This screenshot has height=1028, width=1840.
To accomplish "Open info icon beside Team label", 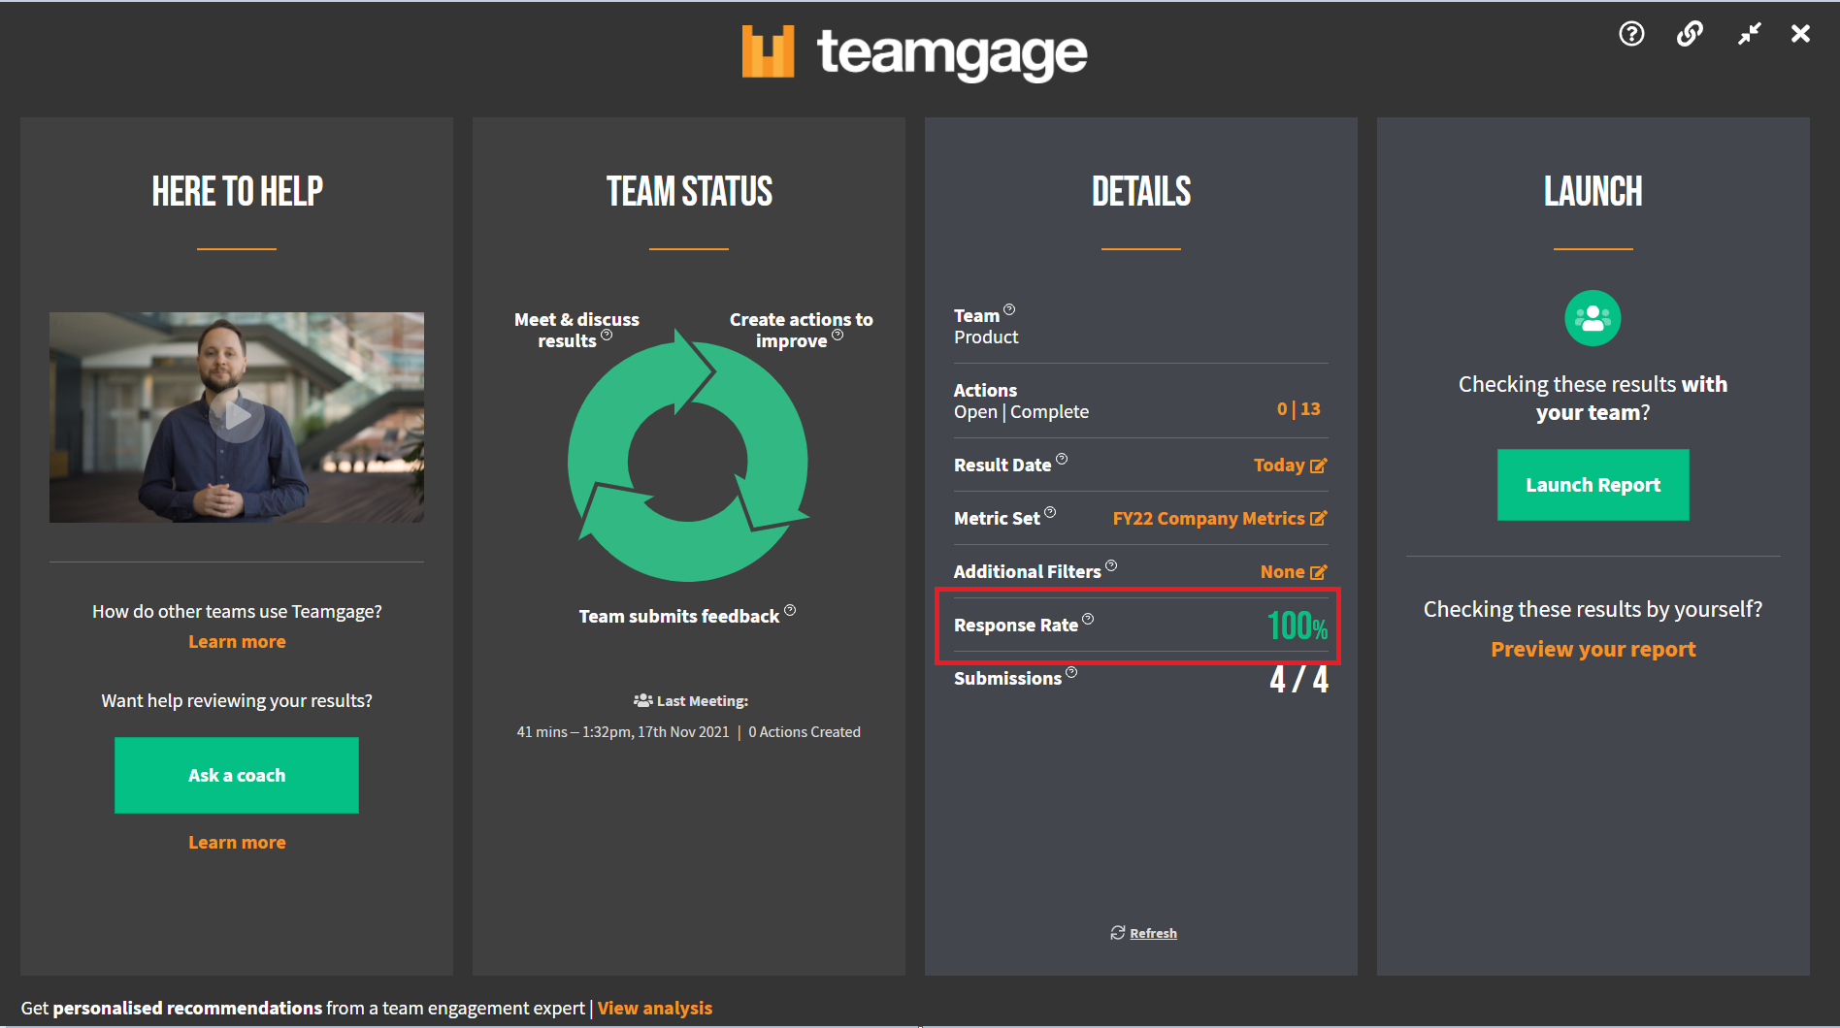I will click(x=1009, y=309).
